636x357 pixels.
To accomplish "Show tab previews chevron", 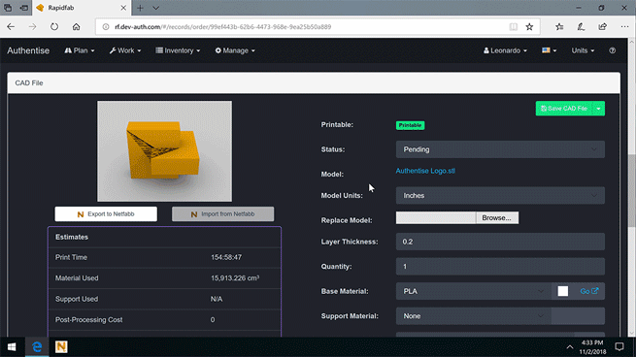I will pyautogui.click(x=155, y=8).
